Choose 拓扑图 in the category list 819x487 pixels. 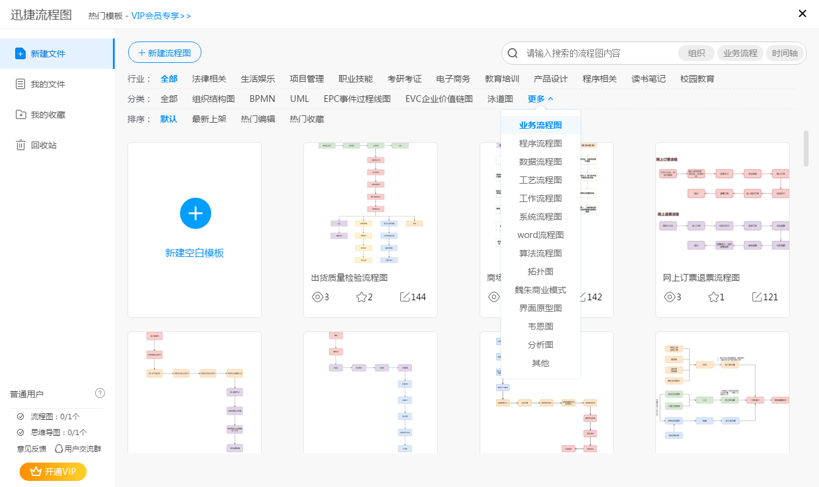click(x=541, y=272)
